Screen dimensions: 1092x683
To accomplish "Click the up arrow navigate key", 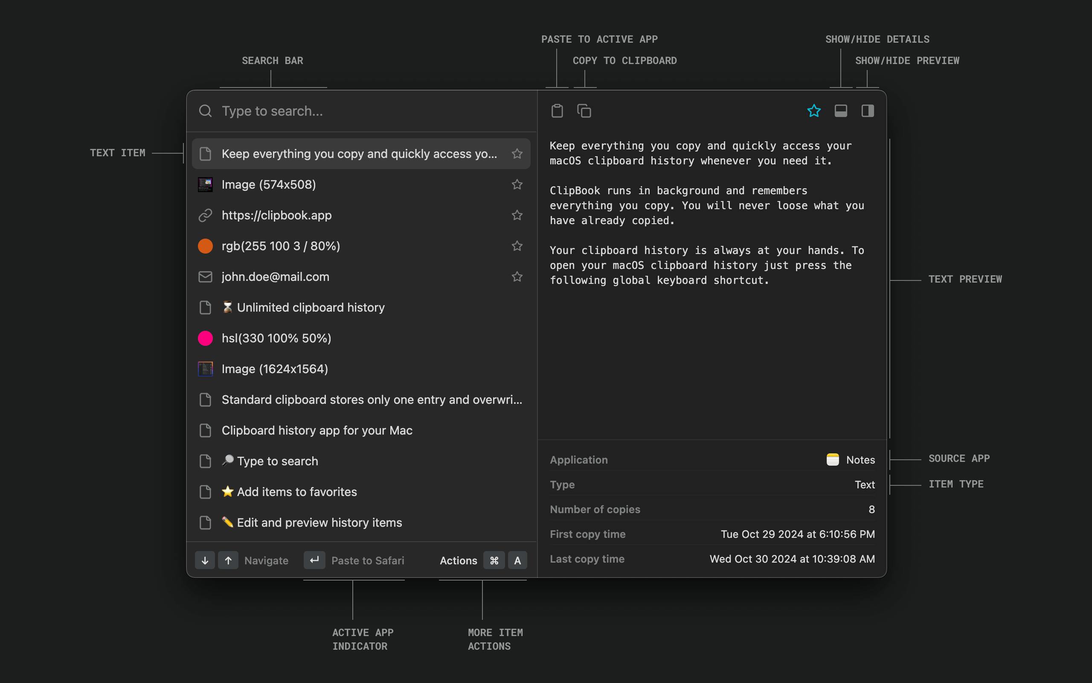I will 228,560.
